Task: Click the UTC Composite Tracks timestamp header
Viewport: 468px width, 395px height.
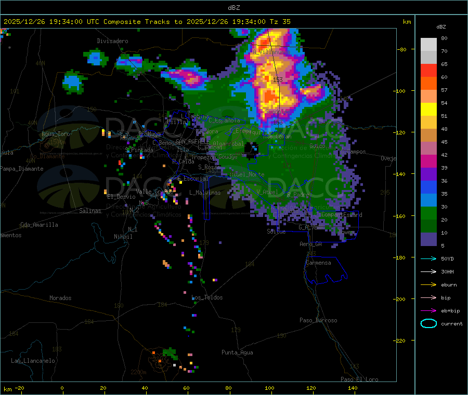Action: pyautogui.click(x=147, y=22)
